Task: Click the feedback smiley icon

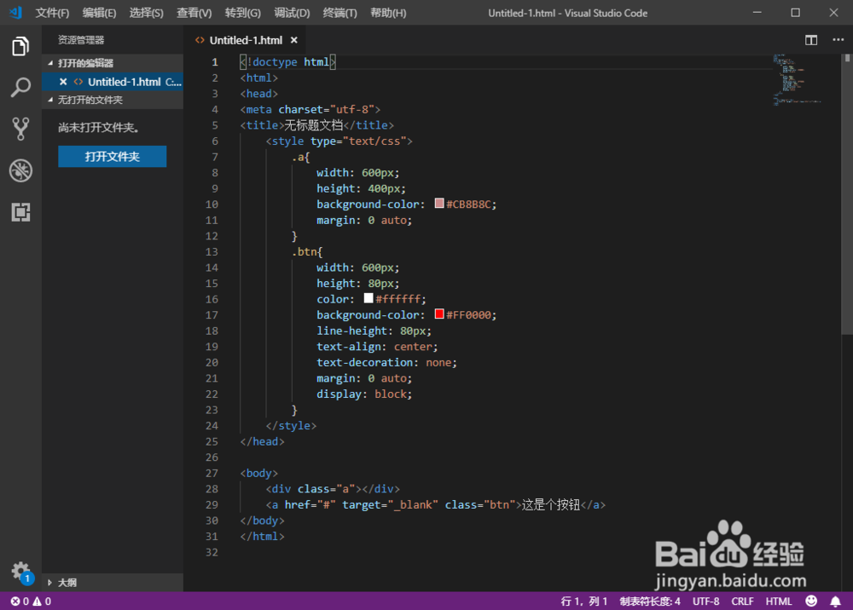Action: point(810,601)
